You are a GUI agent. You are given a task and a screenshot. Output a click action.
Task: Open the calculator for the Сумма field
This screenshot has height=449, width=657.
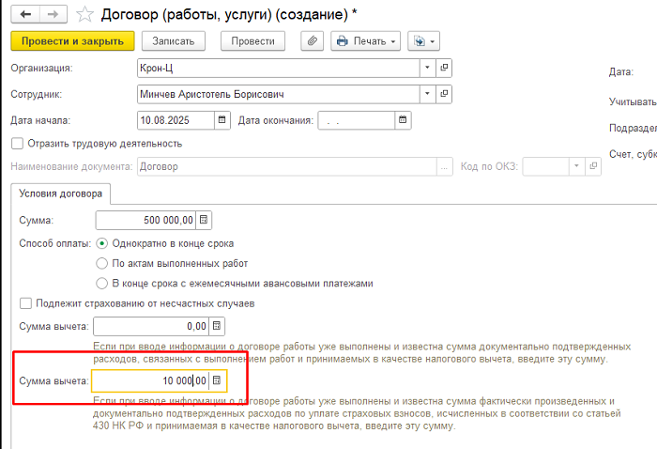coord(204,220)
